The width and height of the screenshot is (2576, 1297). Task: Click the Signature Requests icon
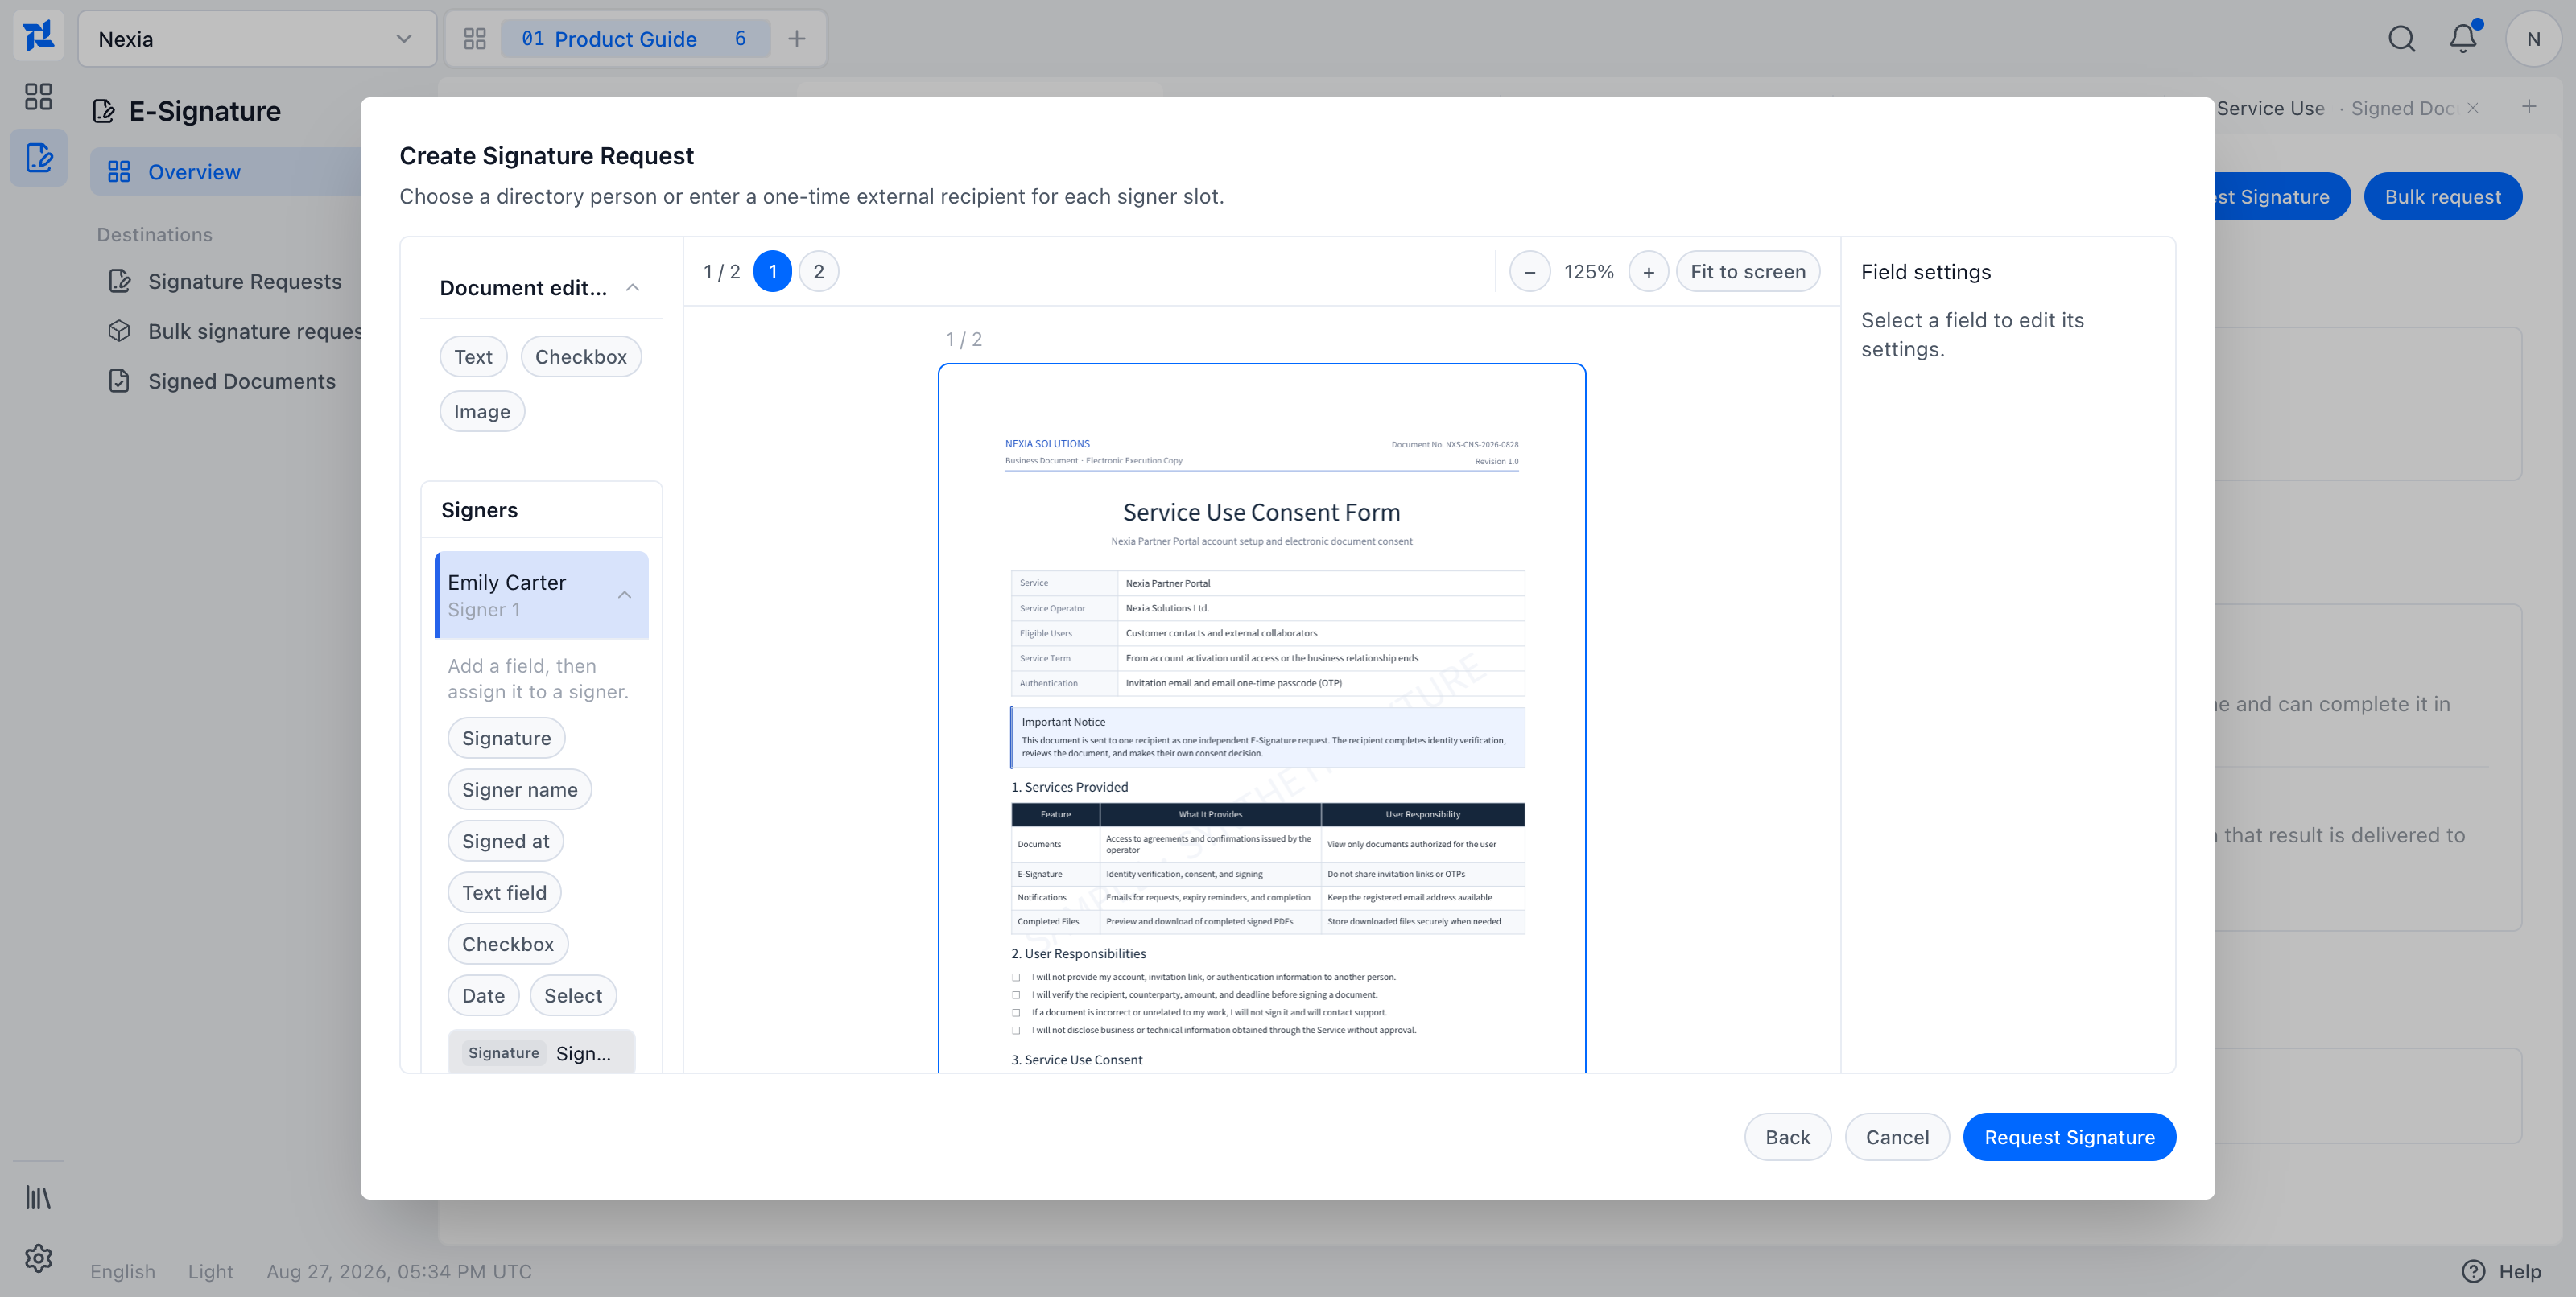coord(119,282)
